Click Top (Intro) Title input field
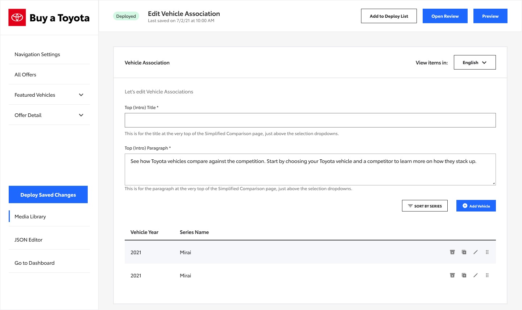The width and height of the screenshot is (522, 310). tap(310, 120)
